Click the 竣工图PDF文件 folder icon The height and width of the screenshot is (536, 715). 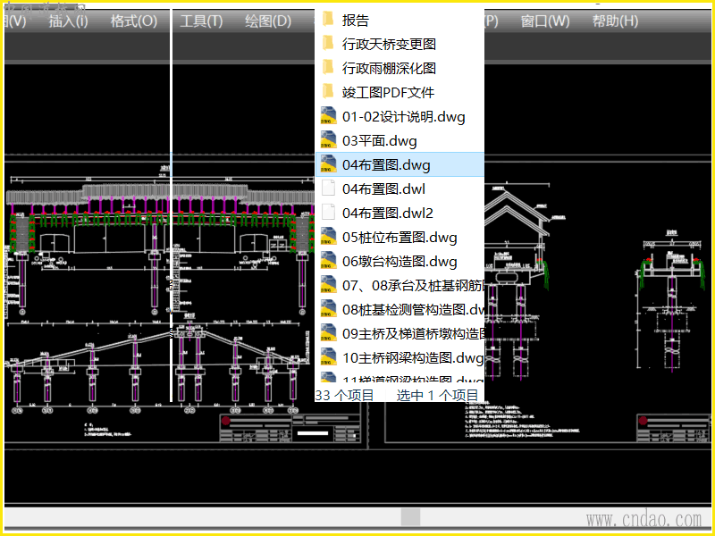(328, 92)
